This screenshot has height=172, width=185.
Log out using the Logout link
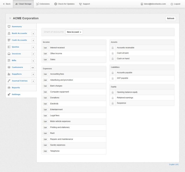pos(175,4)
